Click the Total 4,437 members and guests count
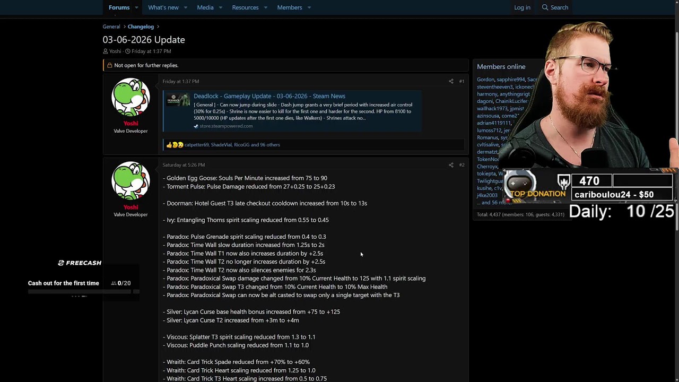 point(520,215)
